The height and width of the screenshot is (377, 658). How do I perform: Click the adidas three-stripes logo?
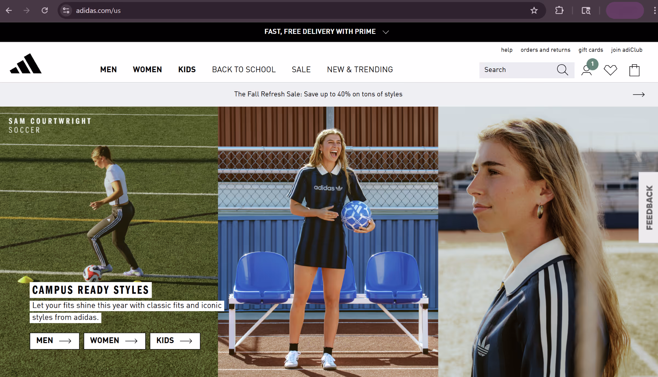click(x=25, y=64)
